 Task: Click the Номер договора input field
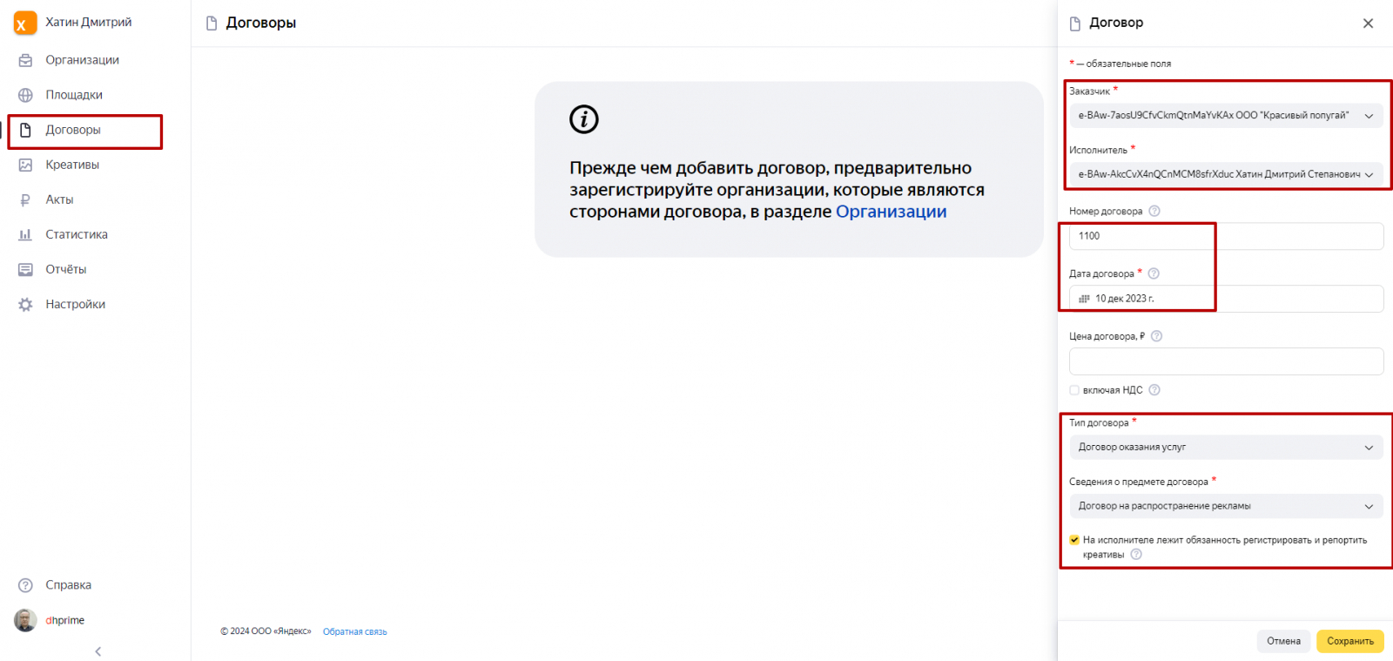point(1226,236)
